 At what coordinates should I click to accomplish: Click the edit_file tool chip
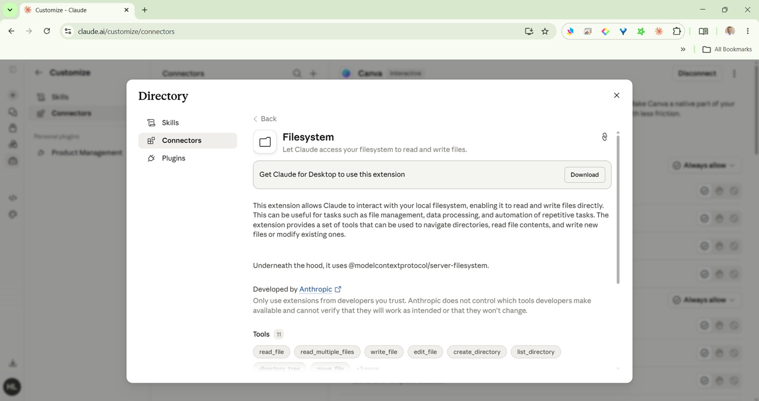425,352
